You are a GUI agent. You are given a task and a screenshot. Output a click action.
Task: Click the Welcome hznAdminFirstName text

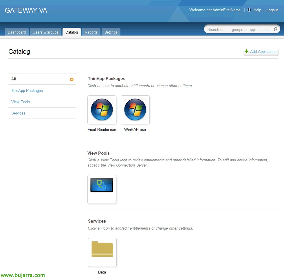(215, 10)
